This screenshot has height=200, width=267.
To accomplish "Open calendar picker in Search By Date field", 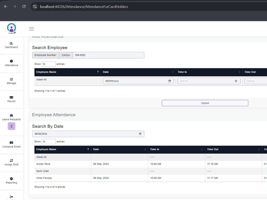I will click(140, 134).
